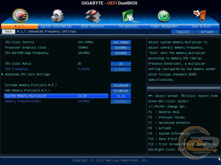Open the Power Management tab
This screenshot has width=221, height=165.
(x=165, y=26)
